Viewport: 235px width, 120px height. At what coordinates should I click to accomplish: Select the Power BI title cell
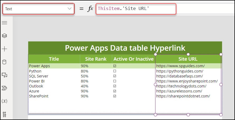pos(37,81)
